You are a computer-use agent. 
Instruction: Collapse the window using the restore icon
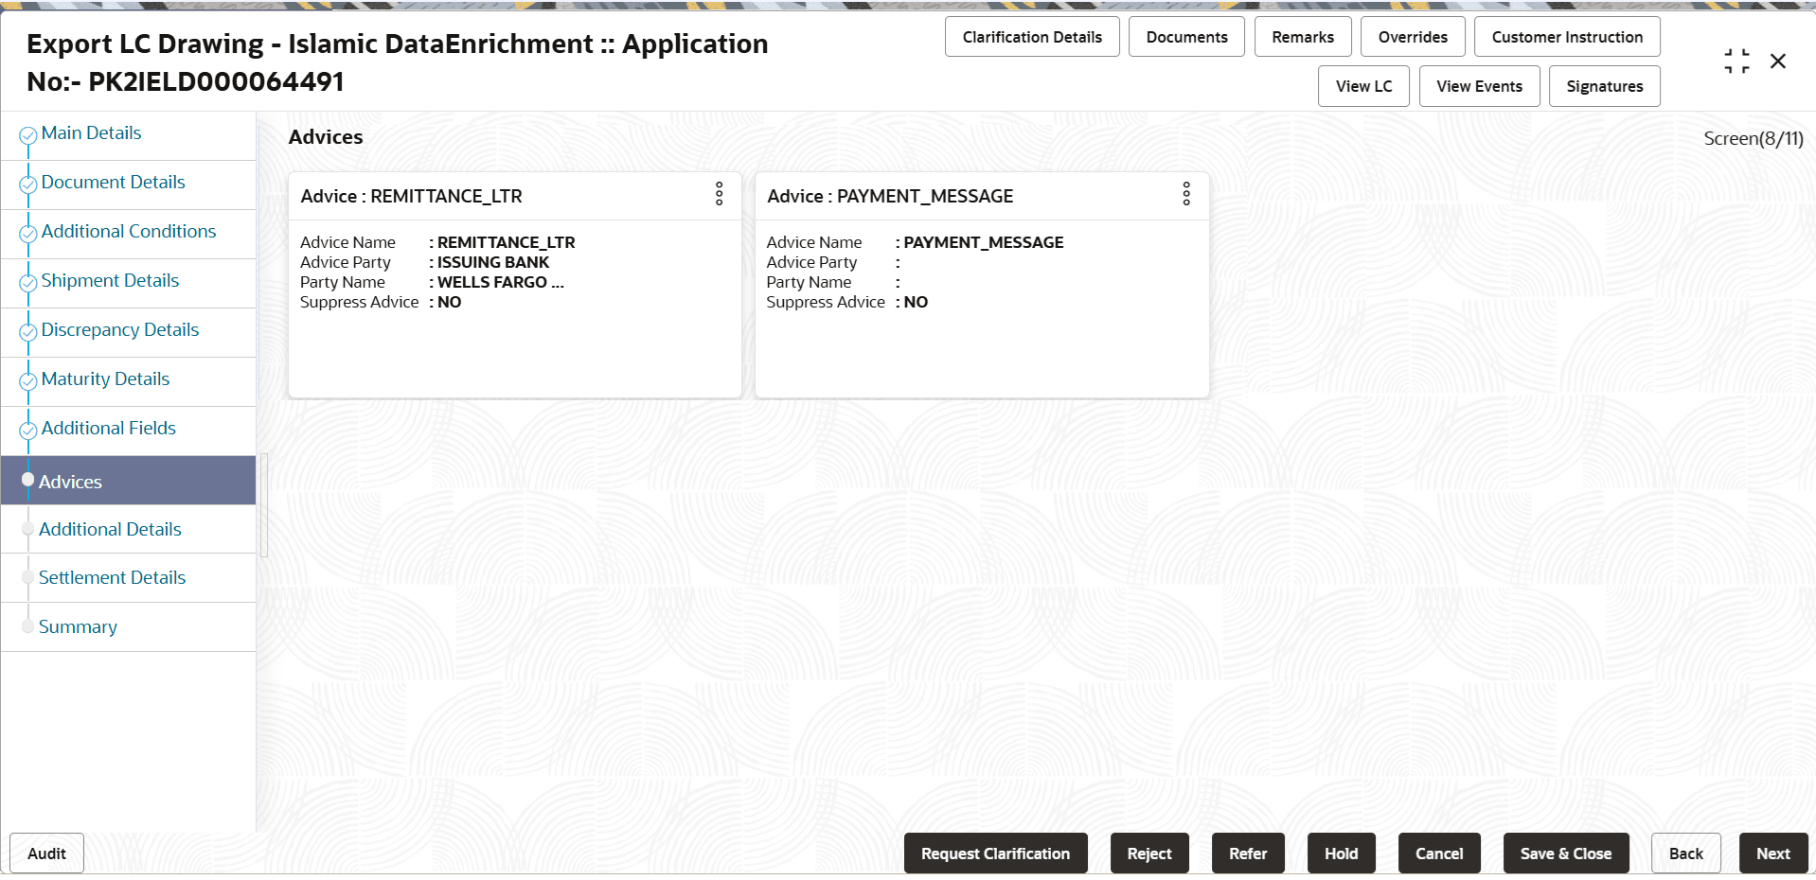coord(1736,62)
